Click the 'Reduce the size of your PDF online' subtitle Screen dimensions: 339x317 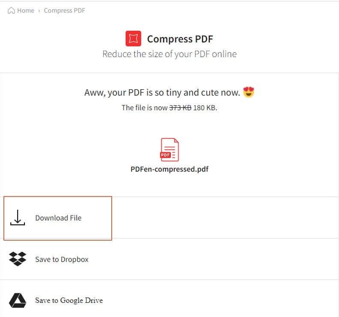[x=169, y=54]
